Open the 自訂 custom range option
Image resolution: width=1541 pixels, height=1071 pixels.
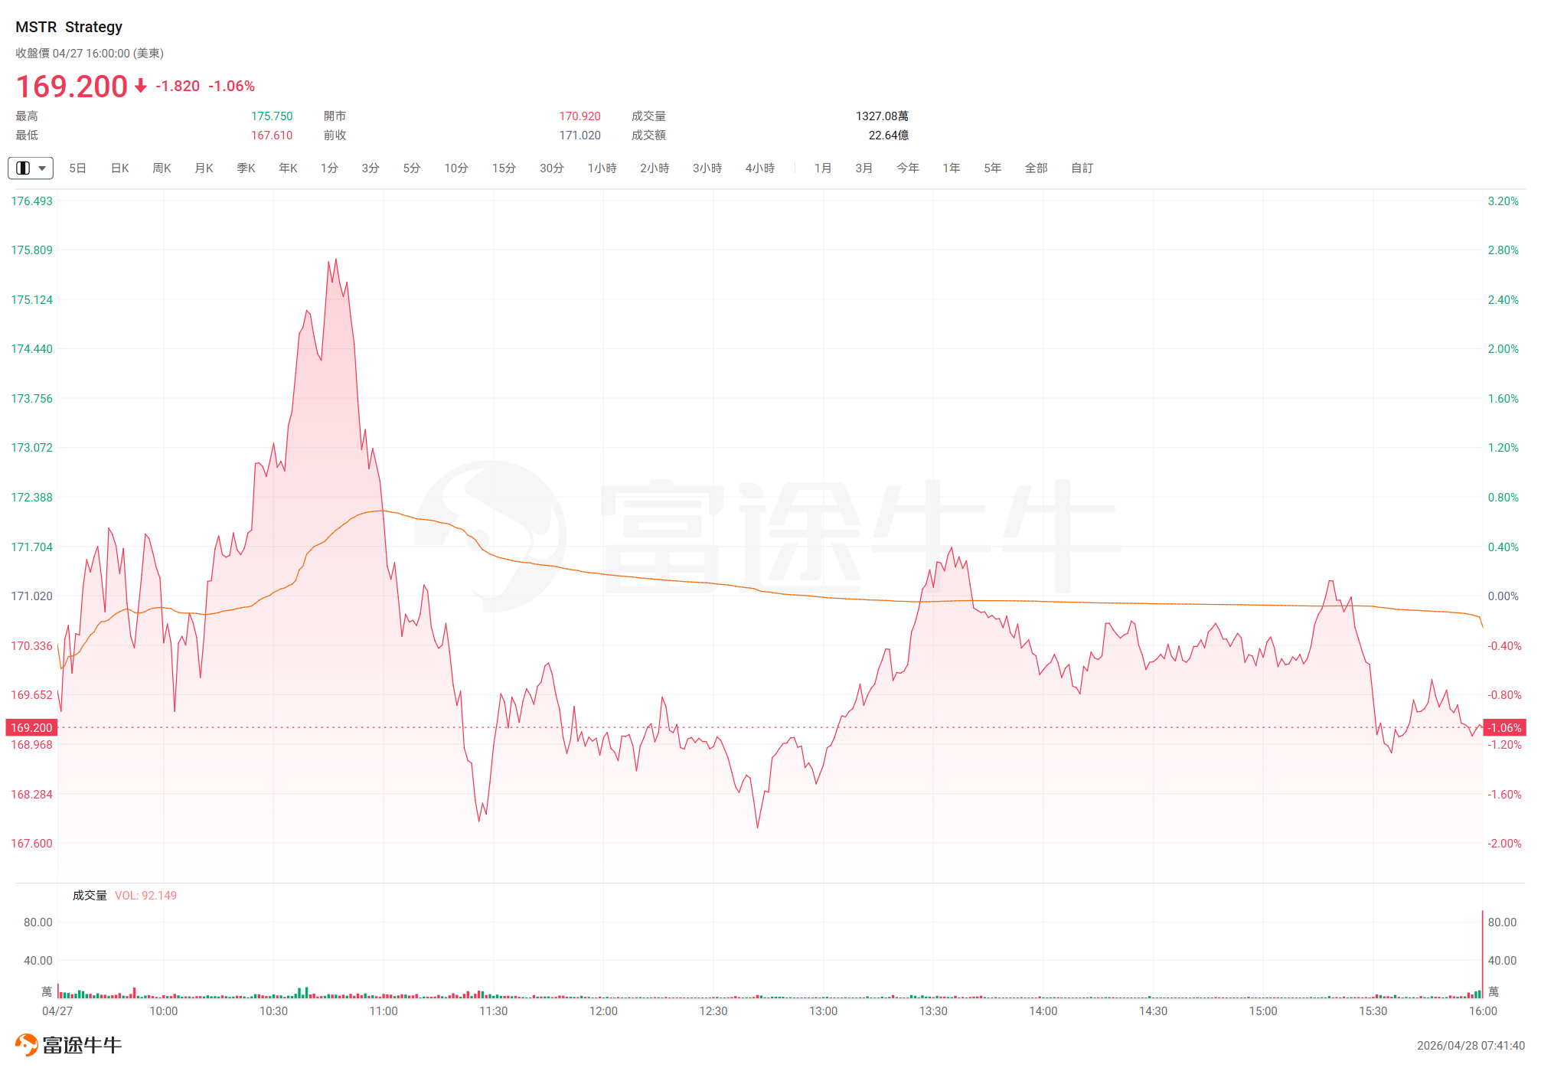[x=1082, y=168]
